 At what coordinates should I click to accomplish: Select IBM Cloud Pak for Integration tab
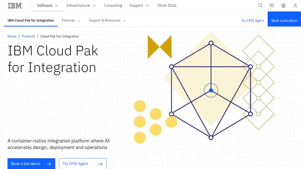[x=31, y=21]
